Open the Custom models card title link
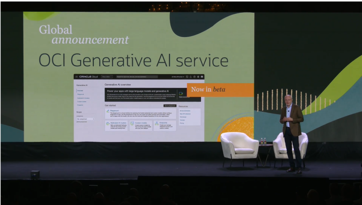The image size is (362, 205). coord(141,123)
